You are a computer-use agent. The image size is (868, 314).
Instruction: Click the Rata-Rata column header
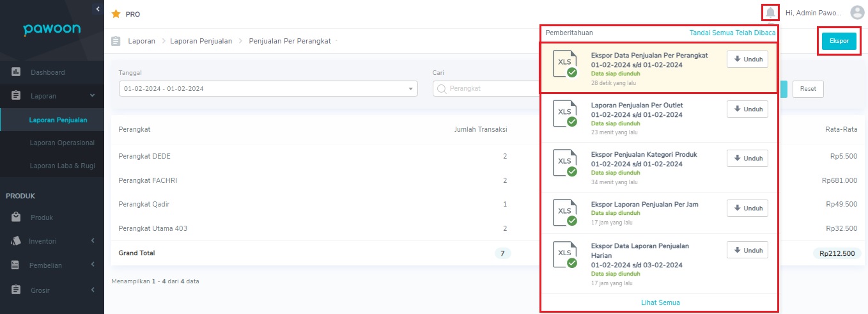[x=841, y=129]
